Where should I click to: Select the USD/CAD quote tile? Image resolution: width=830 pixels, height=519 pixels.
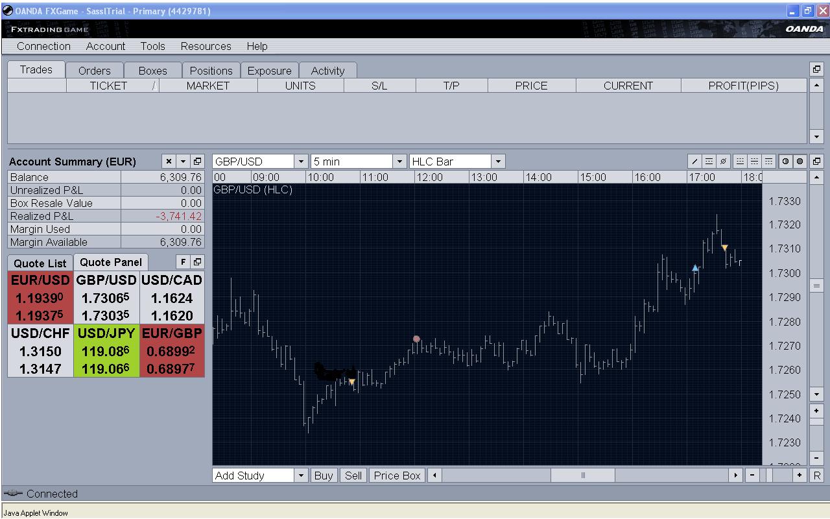point(172,298)
